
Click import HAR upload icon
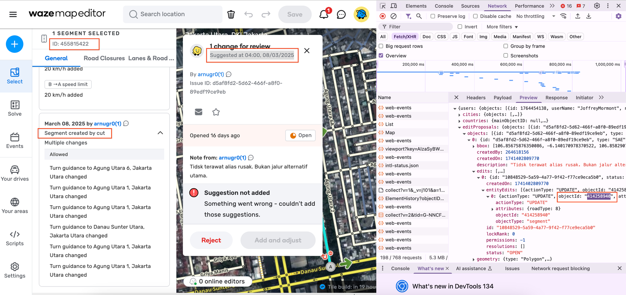point(578,16)
